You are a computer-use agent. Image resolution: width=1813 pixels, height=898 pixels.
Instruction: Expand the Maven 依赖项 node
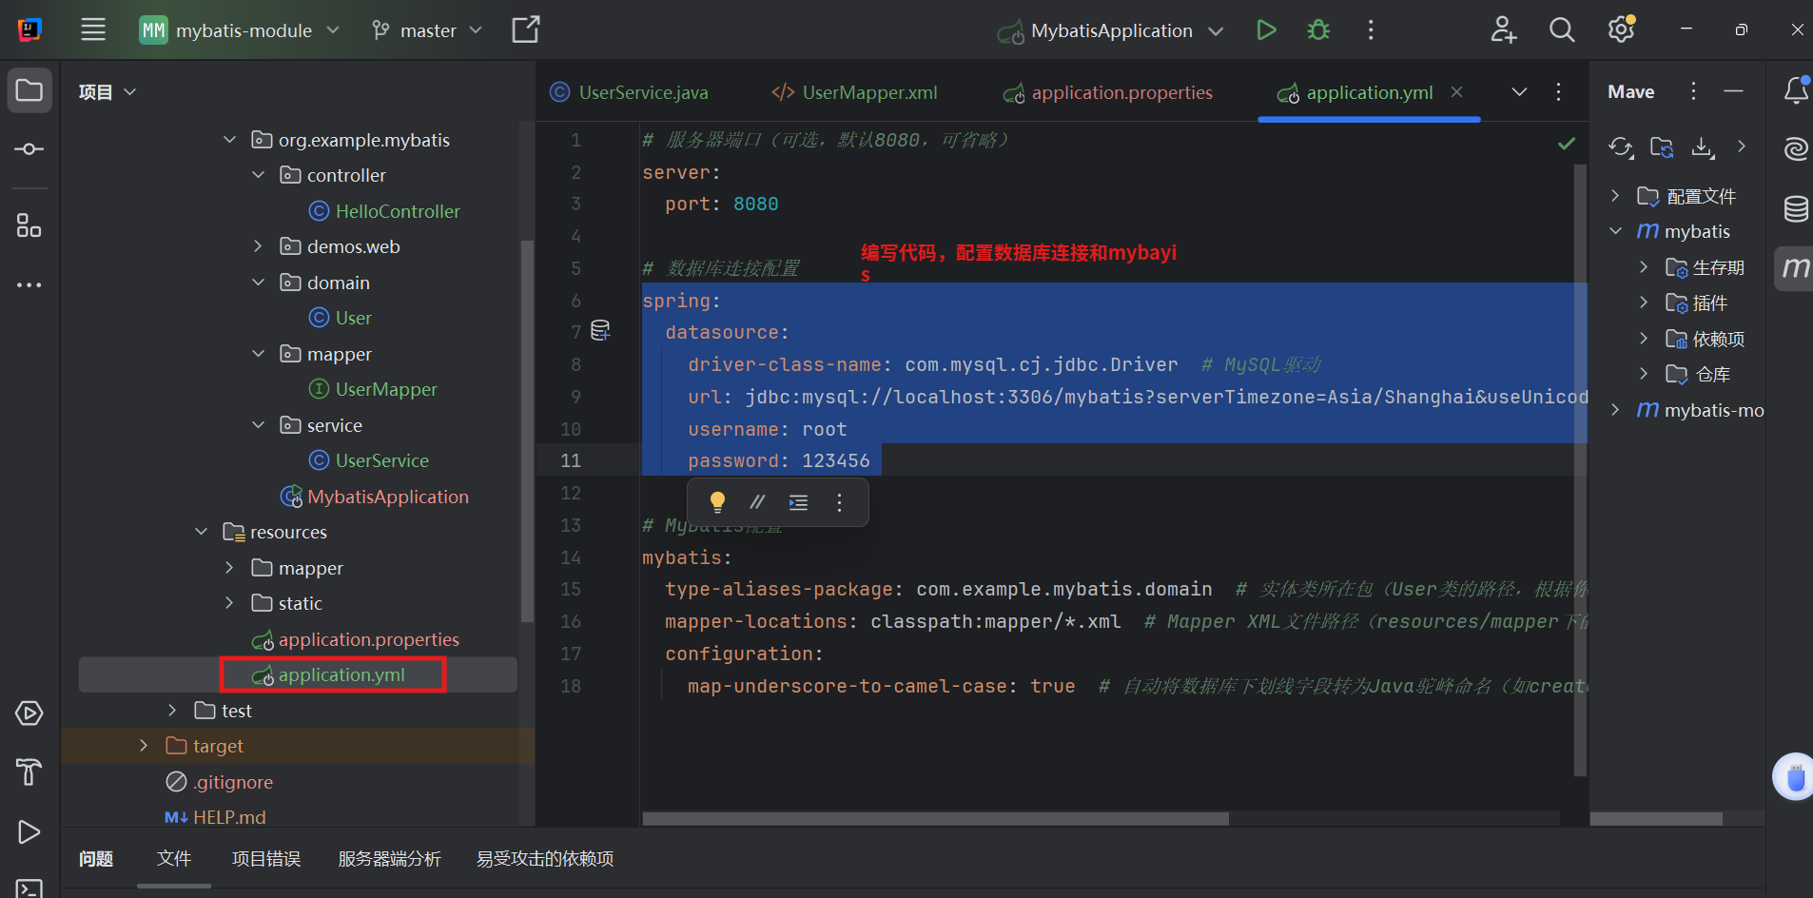(1643, 339)
